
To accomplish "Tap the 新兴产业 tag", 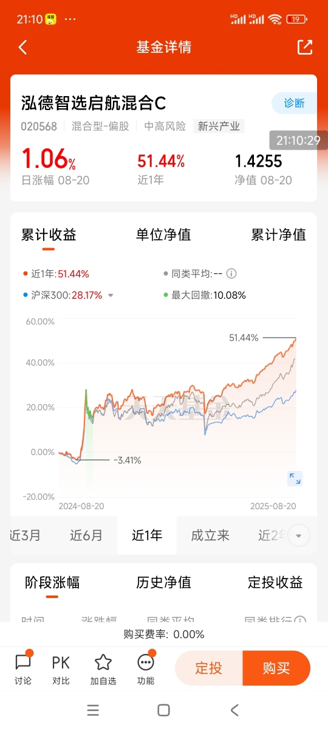I will point(219,127).
